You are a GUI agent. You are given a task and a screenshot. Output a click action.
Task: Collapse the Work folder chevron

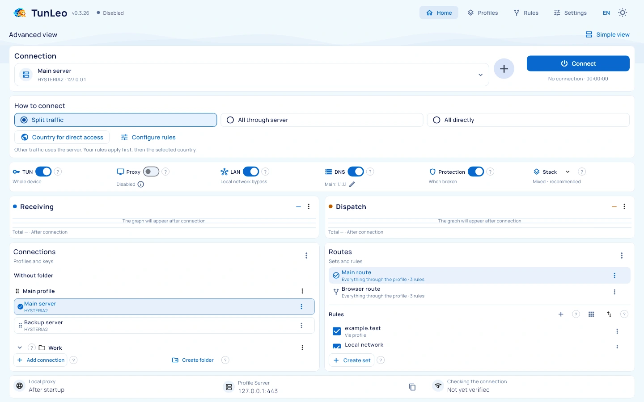(x=20, y=348)
